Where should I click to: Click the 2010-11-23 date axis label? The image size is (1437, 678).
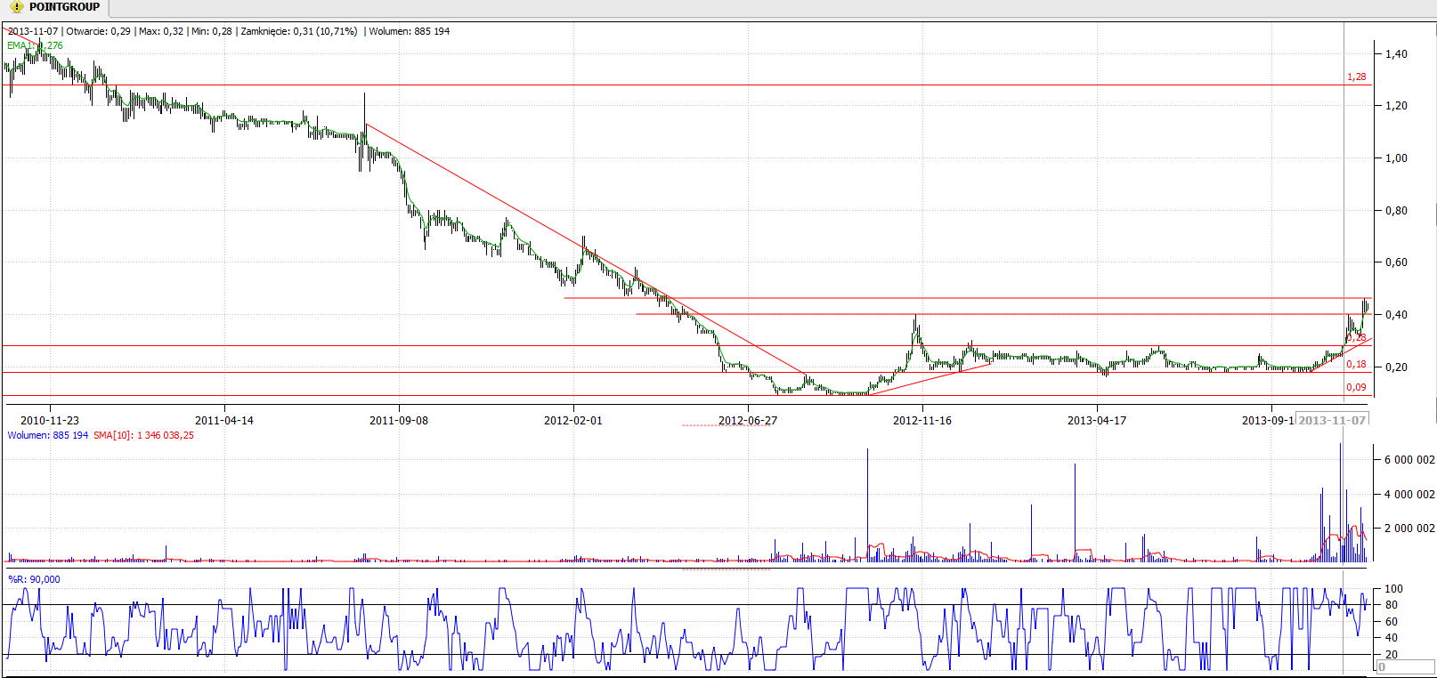click(x=49, y=420)
